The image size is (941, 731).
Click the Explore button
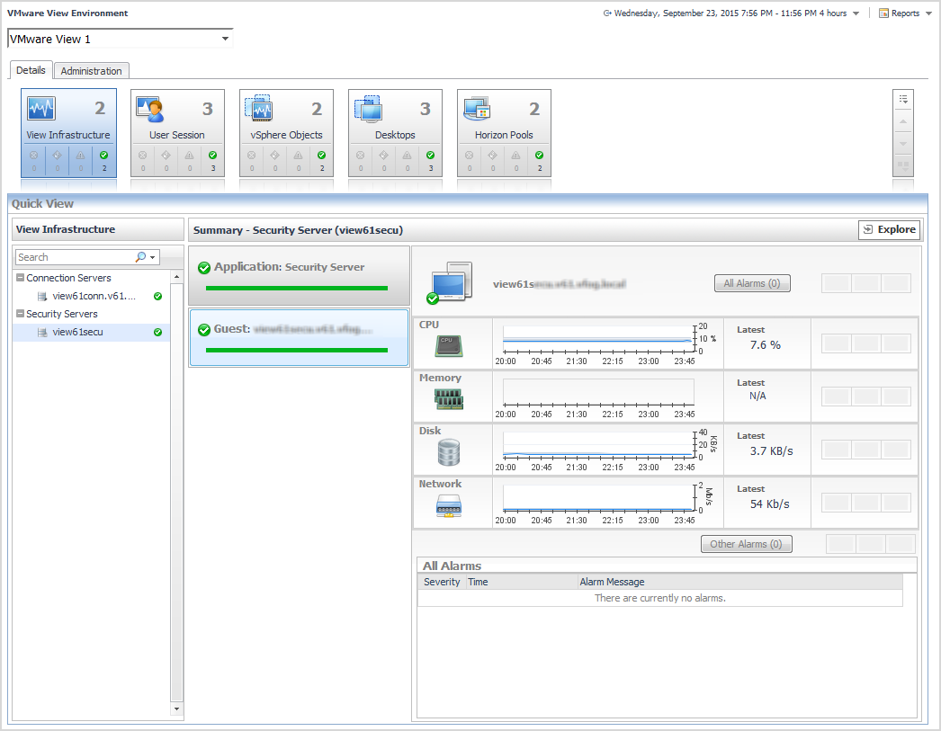click(x=889, y=230)
